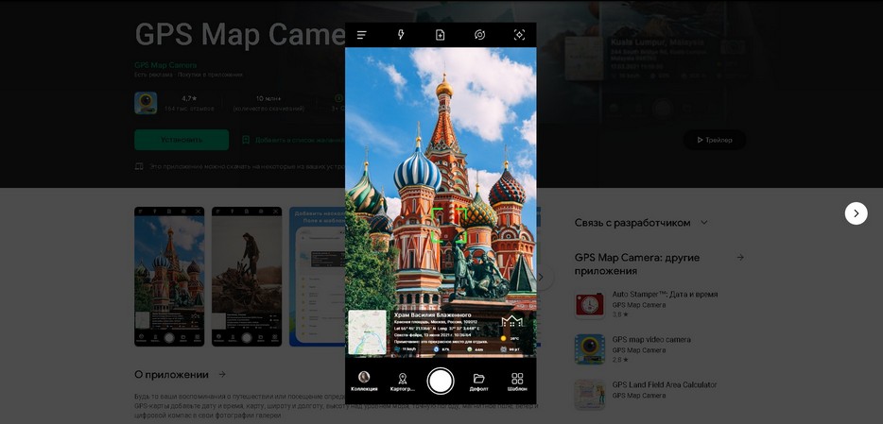Play the Трейлер video
Image resolution: width=883 pixels, height=424 pixels.
pos(715,140)
